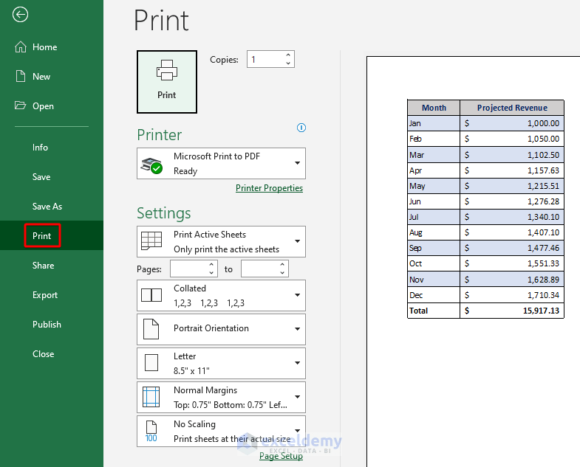Select the Print sidebar entry
The height and width of the screenshot is (467, 580).
52,236
